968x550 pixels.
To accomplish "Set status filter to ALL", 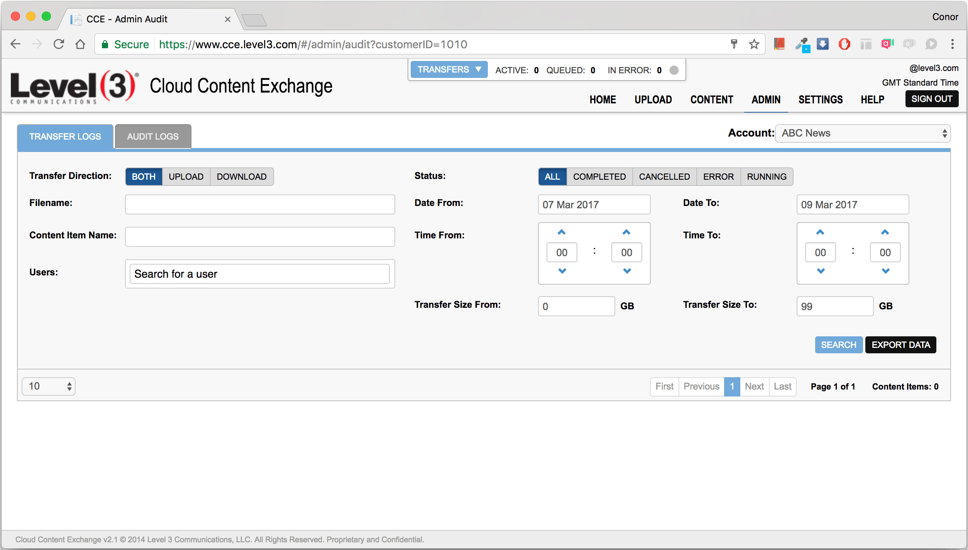I will coord(552,177).
